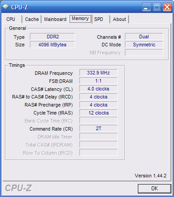Image resolution: width=174 pixels, height=197 pixels.
Task: Open the About tab
Action: pos(120,19)
